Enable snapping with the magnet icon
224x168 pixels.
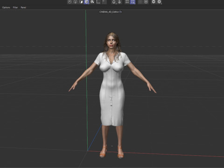pos(114,2)
